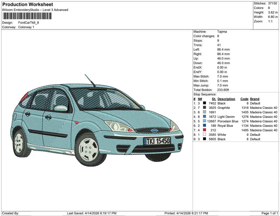Click the Graphite color chip in stop 2
Viewport: 280px width, 216px height.
[204, 108]
